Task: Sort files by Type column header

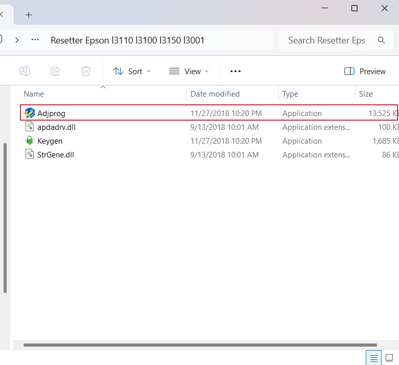Action: coord(290,94)
